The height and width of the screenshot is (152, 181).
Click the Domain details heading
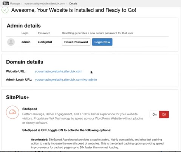pyautogui.click(x=25, y=62)
